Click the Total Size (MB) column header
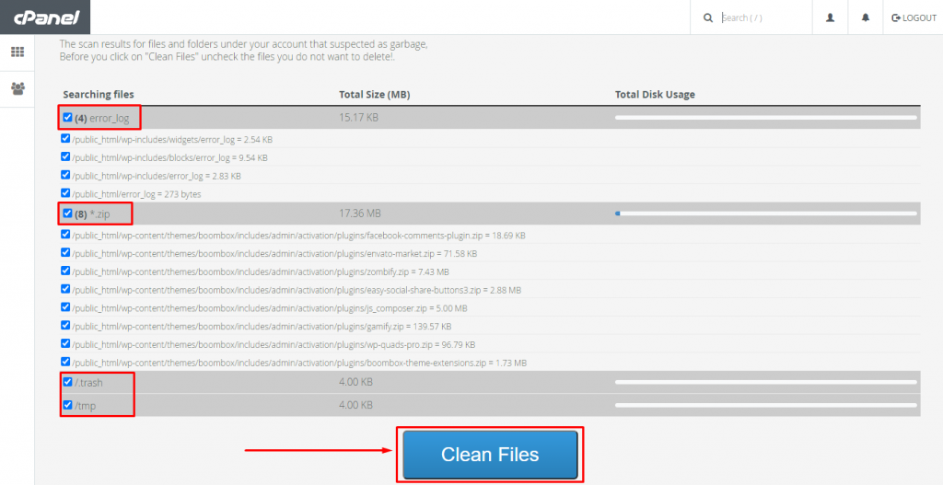 tap(375, 95)
